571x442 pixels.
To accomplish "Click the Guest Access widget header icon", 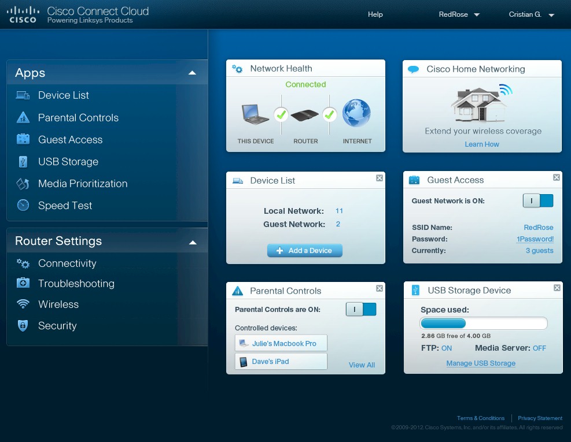I will point(414,180).
